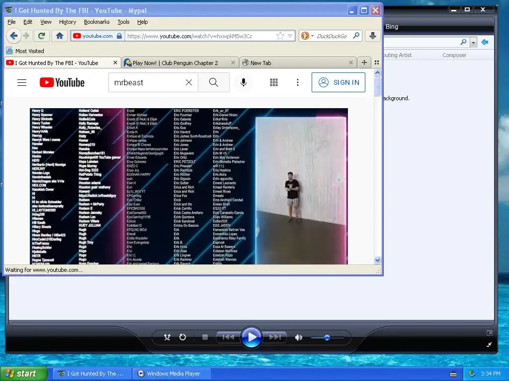This screenshot has height=381, width=509.
Task: Close the Club Penguin tab
Action: (233, 63)
